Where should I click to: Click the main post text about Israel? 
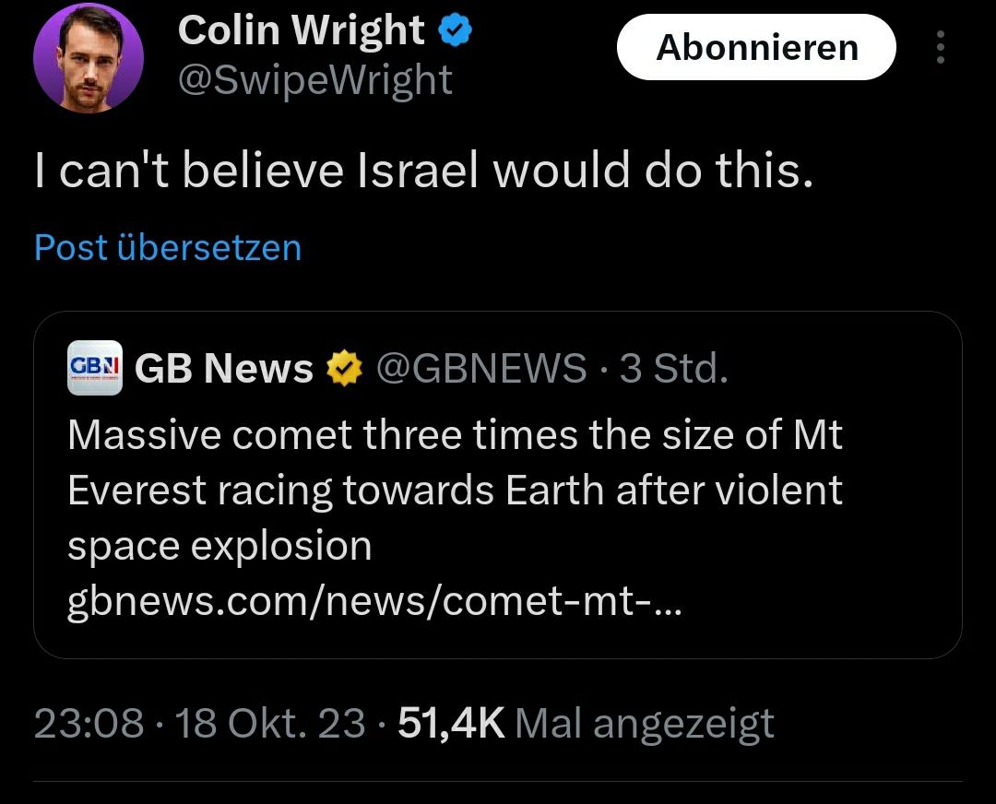[424, 171]
